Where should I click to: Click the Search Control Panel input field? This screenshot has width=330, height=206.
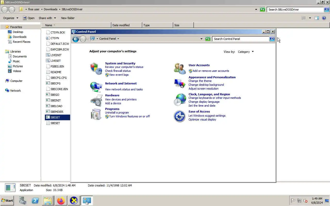[x=241, y=39]
